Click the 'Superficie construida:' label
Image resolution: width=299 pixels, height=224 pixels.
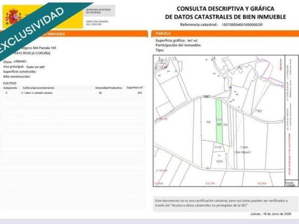(20, 71)
